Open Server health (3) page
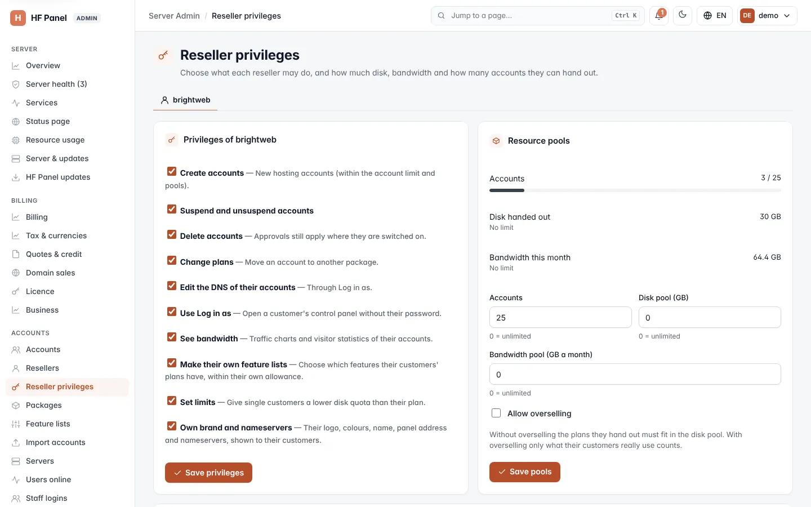 point(67,84)
